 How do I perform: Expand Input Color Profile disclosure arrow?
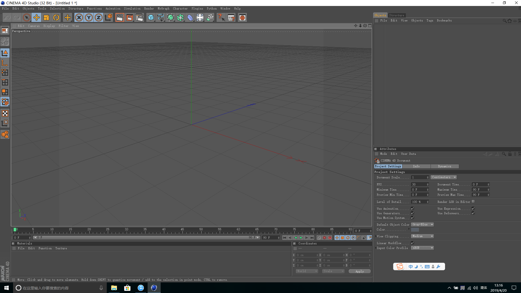(x=376, y=248)
